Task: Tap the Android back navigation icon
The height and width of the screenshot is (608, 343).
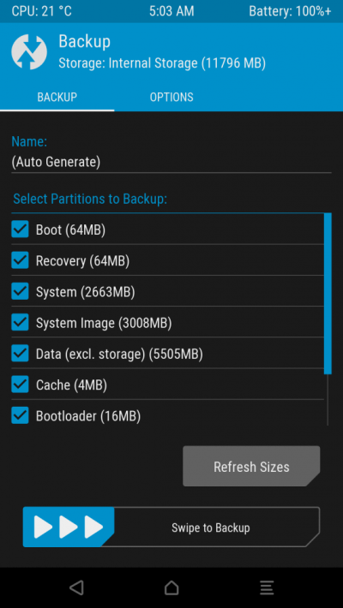Action: 76,587
